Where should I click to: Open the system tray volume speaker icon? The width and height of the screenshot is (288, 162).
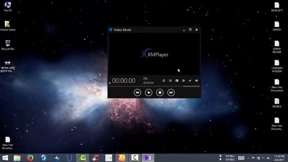click(269, 158)
